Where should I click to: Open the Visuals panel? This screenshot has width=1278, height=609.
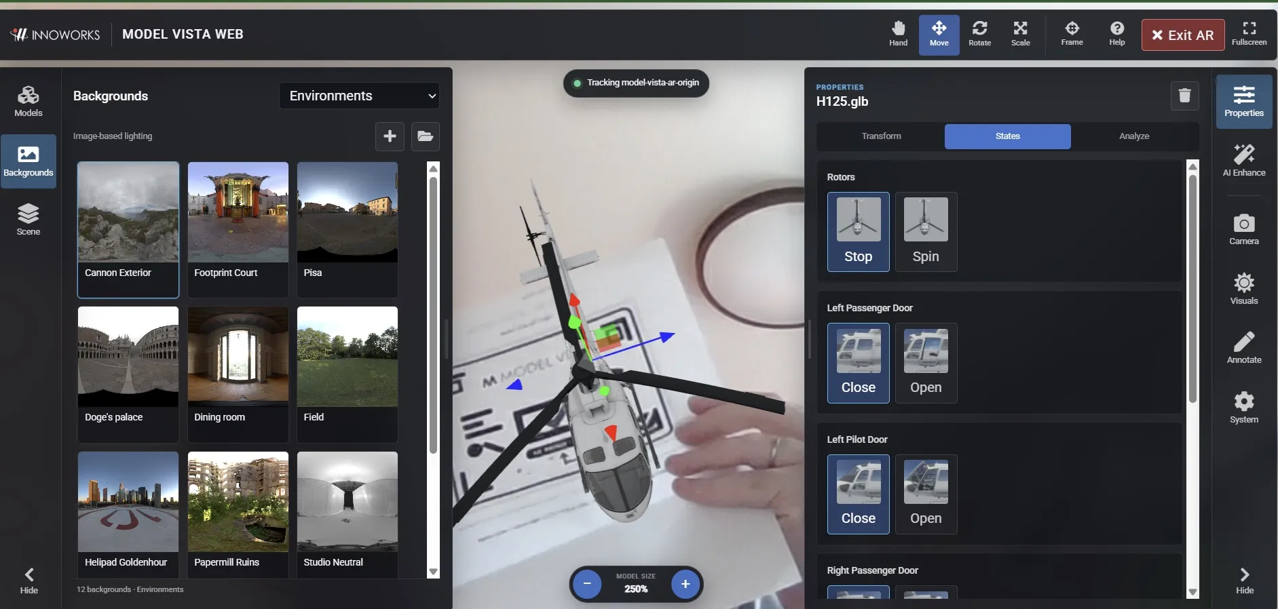tap(1243, 289)
